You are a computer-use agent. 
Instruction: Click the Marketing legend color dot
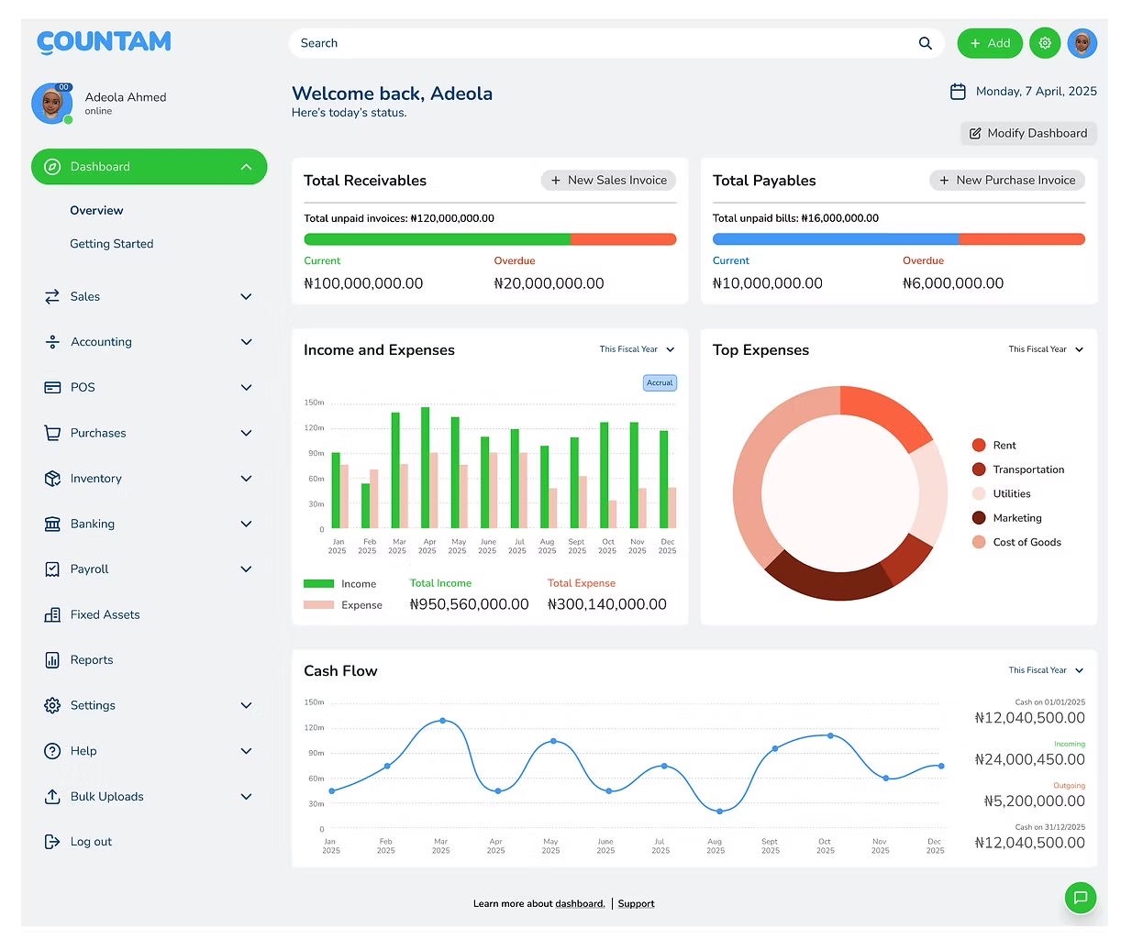click(979, 518)
